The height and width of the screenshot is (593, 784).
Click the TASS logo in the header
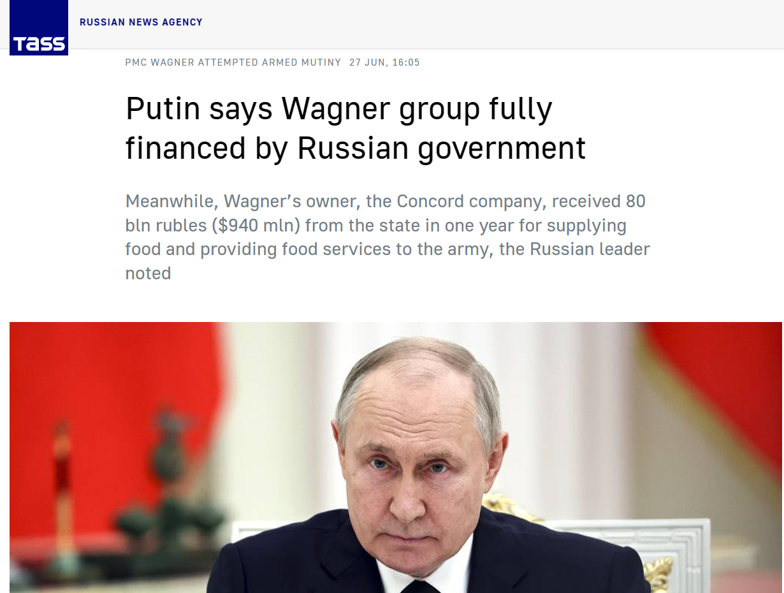point(39,27)
